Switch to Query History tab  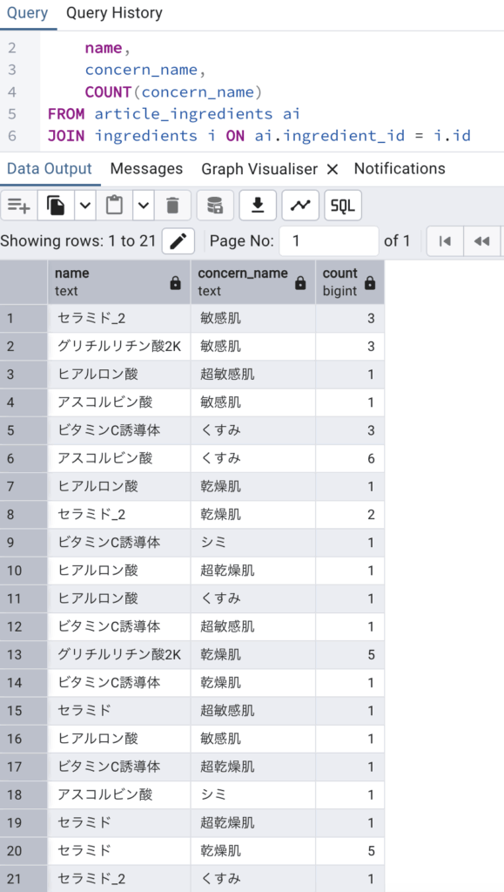pos(114,13)
